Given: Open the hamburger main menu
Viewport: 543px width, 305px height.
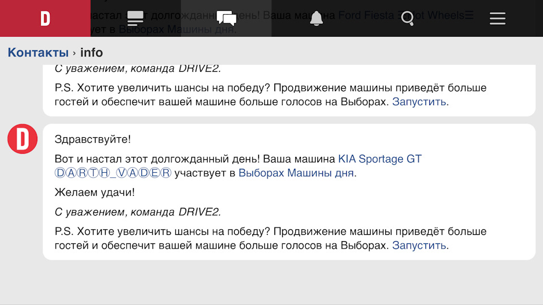Looking at the screenshot, I should pos(498,18).
